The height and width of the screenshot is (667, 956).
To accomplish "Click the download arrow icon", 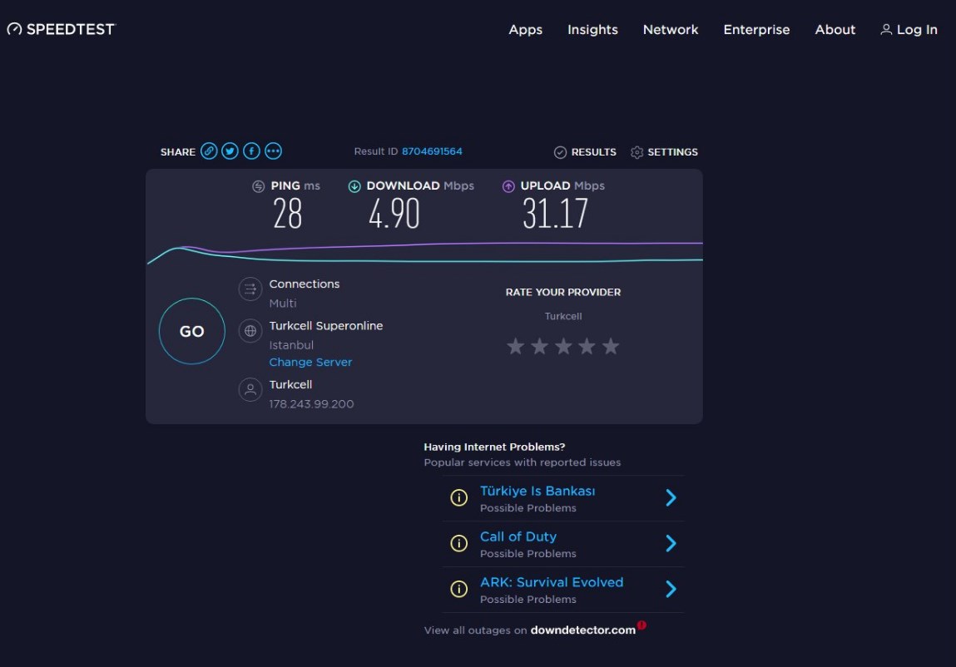I will [354, 186].
